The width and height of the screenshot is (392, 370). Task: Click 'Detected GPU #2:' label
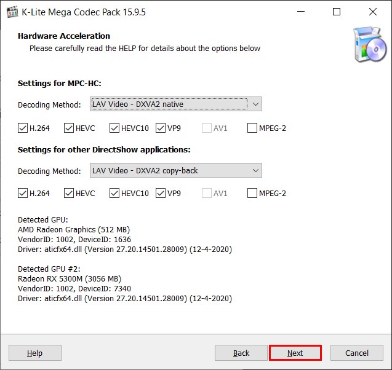[x=49, y=269]
